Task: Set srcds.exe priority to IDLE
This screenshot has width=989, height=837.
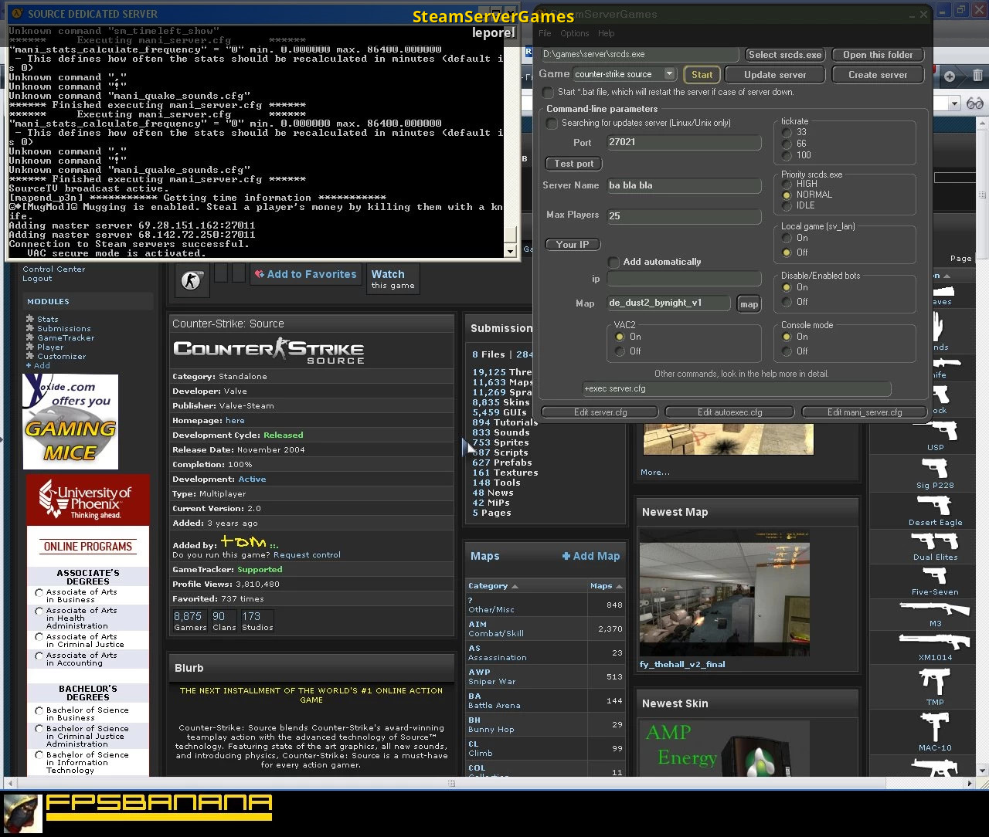Action: 787,206
